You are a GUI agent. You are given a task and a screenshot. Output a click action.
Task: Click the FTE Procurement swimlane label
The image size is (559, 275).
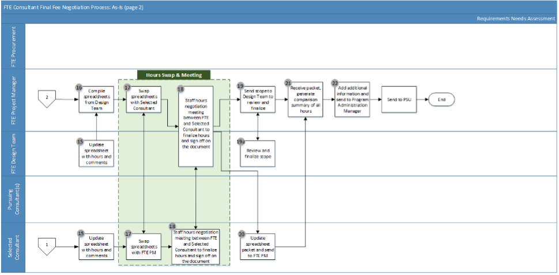click(13, 47)
